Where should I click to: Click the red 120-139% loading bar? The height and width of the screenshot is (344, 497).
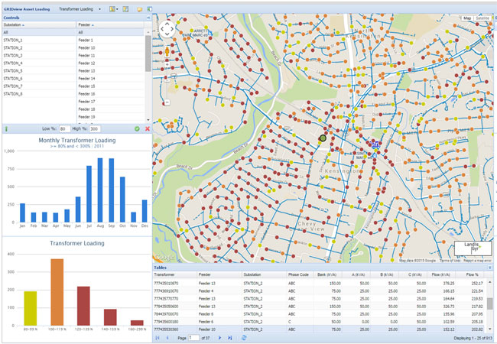(83, 306)
